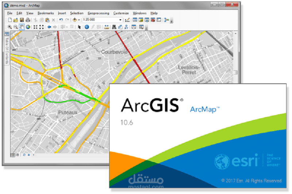Select the Zoom In tool
The height and width of the screenshot is (194, 292).
pos(10,27)
